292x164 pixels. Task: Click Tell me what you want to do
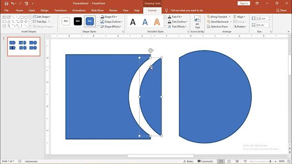pos(187,10)
